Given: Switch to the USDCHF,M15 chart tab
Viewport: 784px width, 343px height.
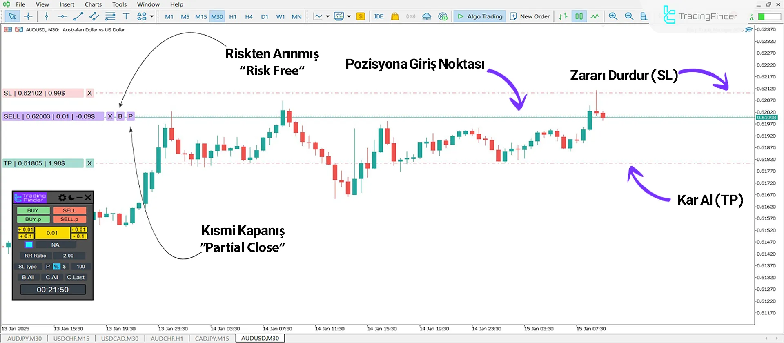Looking at the screenshot, I should [x=71, y=339].
